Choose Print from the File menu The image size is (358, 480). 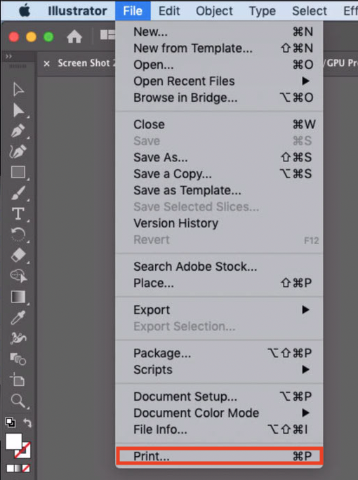(x=219, y=456)
